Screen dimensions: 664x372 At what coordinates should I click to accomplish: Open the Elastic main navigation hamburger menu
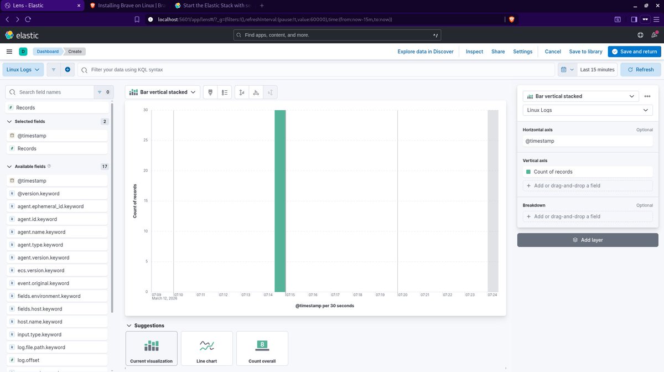[9, 51]
